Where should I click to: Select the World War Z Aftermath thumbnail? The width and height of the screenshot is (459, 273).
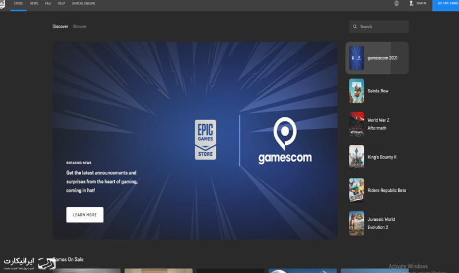356,124
